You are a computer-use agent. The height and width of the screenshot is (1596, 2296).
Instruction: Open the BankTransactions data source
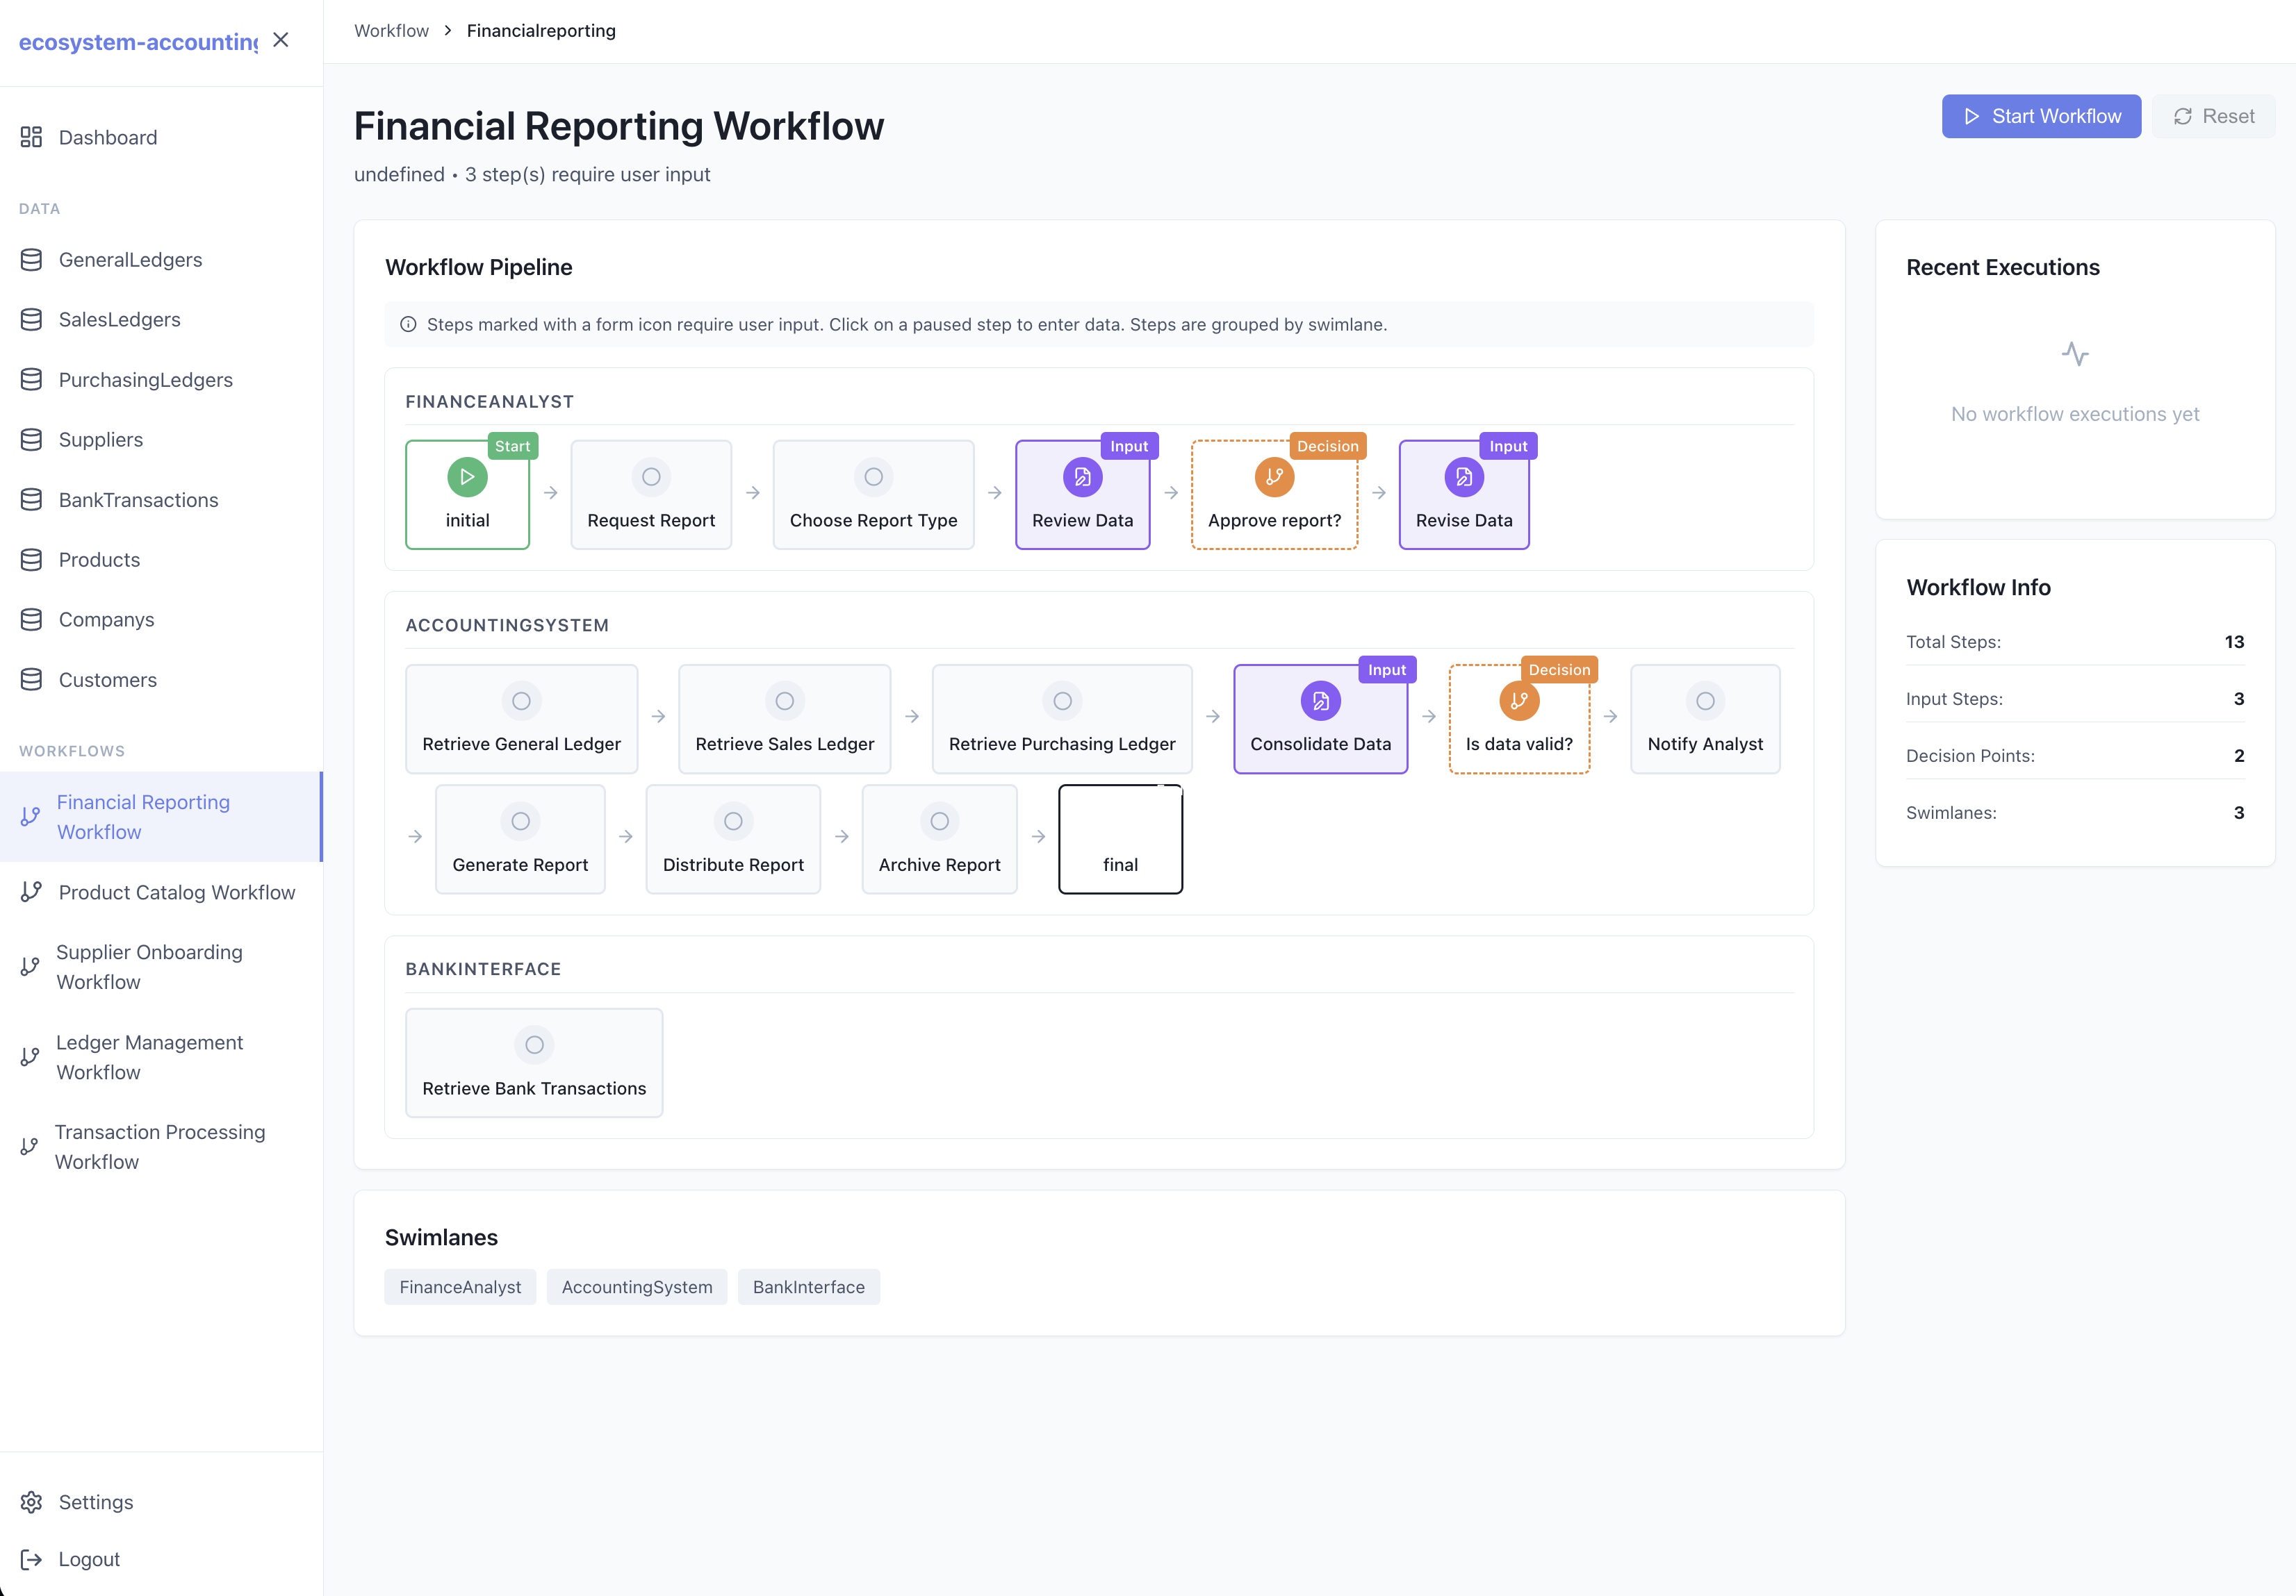(31, 499)
